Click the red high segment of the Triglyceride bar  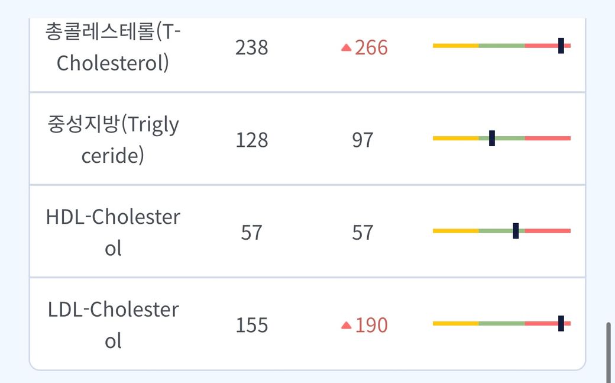coord(548,138)
